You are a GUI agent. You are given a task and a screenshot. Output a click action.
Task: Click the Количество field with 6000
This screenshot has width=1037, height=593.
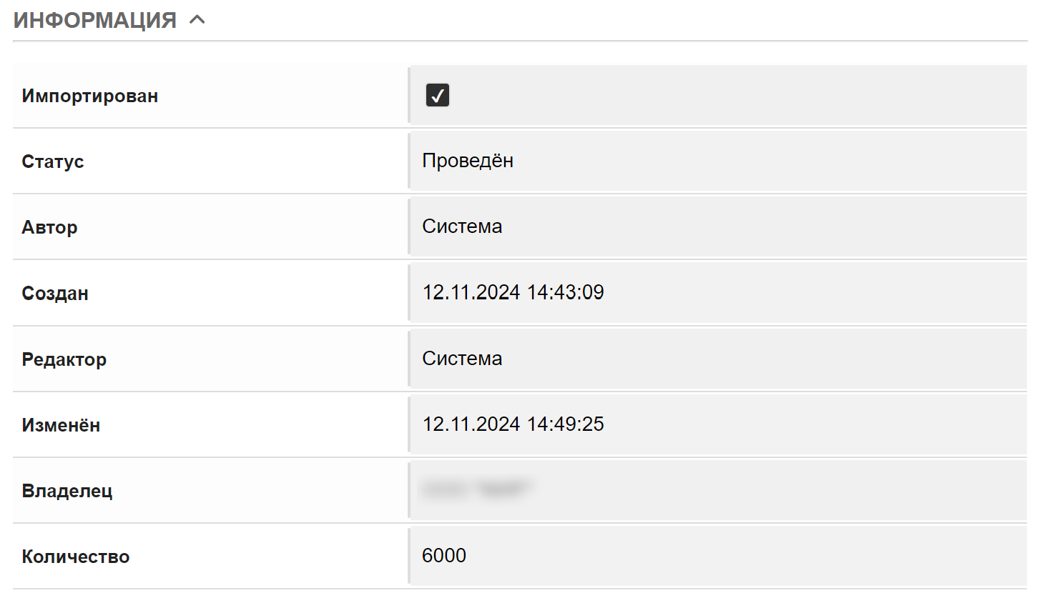pyautogui.click(x=717, y=556)
